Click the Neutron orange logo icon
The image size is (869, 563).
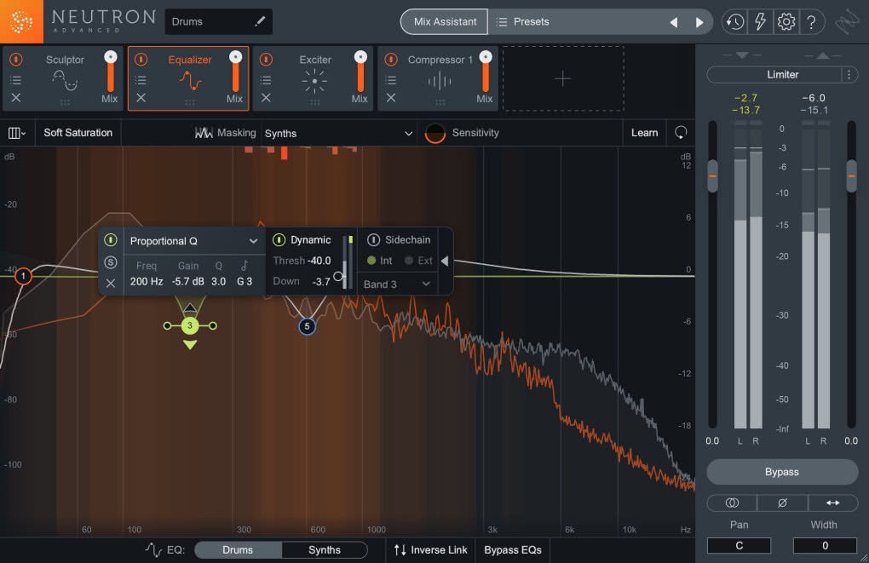tap(21, 21)
